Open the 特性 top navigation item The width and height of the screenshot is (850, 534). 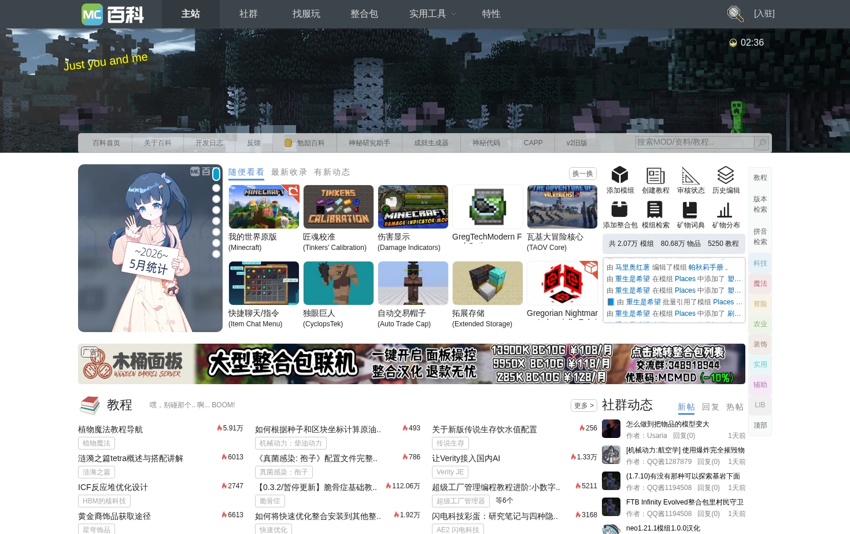pyautogui.click(x=491, y=14)
